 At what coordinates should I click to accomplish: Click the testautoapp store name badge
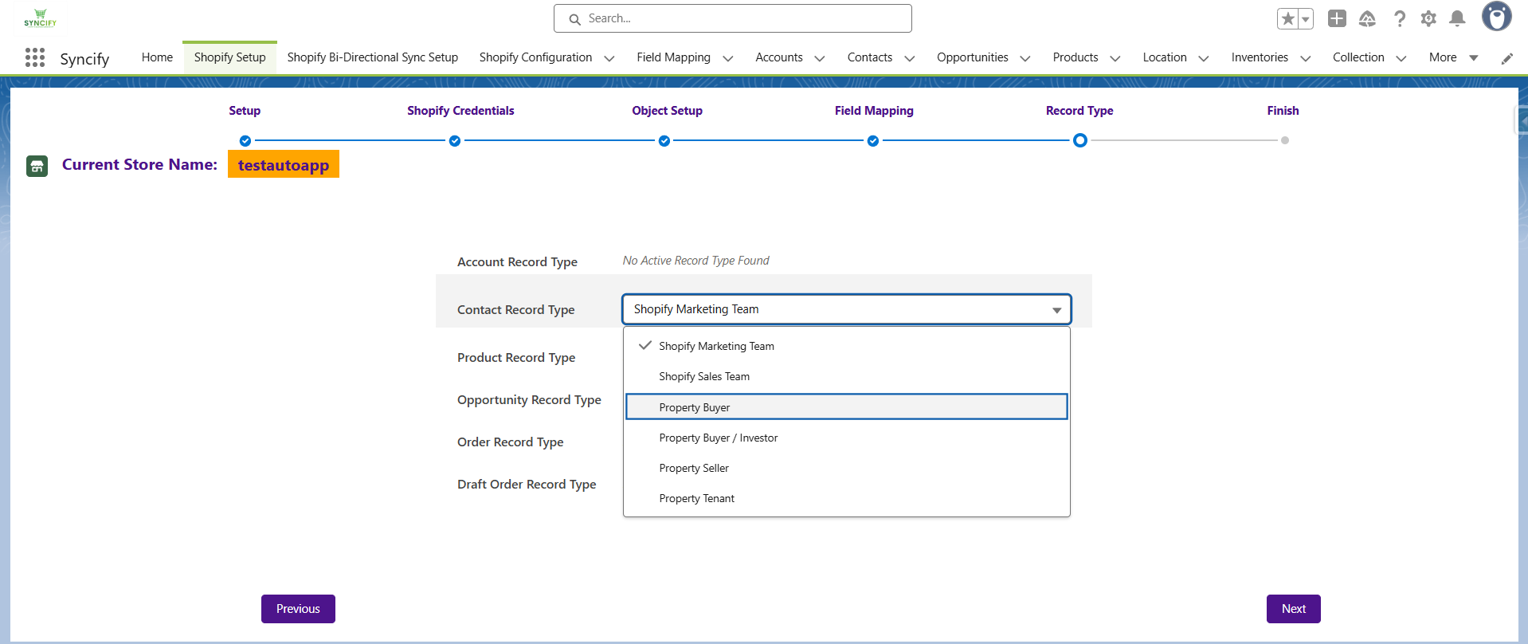pyautogui.click(x=284, y=164)
